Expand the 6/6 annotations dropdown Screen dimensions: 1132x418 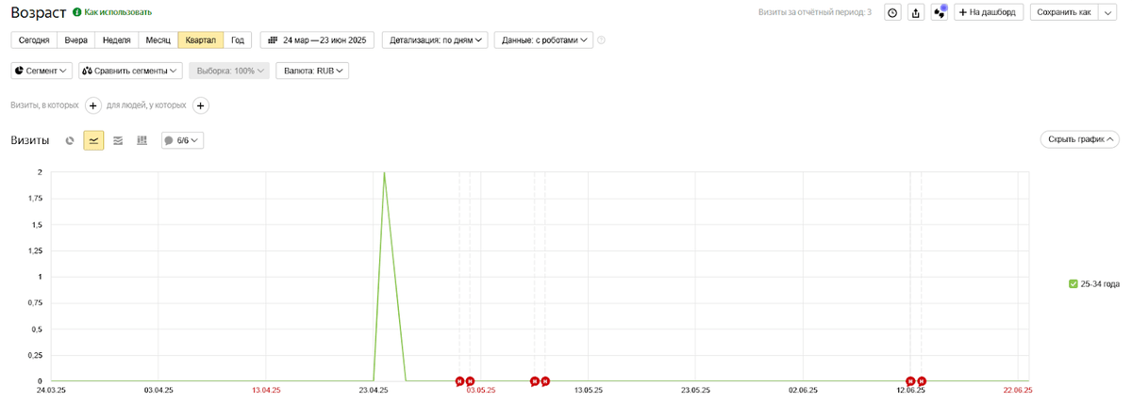[x=183, y=140]
